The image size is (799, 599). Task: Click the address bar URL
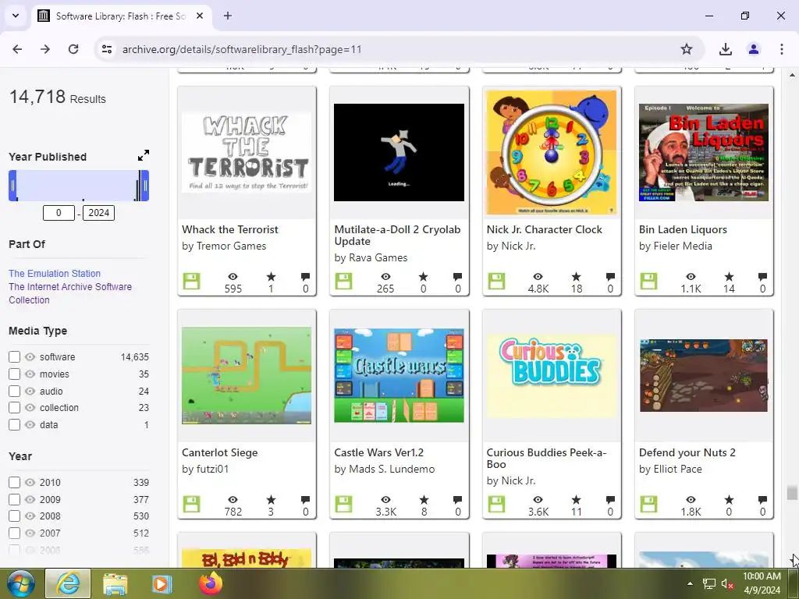242,49
